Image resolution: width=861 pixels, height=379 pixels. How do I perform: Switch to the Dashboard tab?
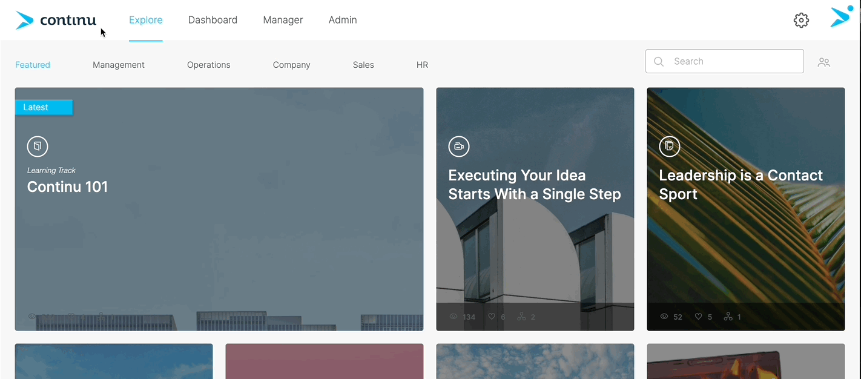point(213,20)
